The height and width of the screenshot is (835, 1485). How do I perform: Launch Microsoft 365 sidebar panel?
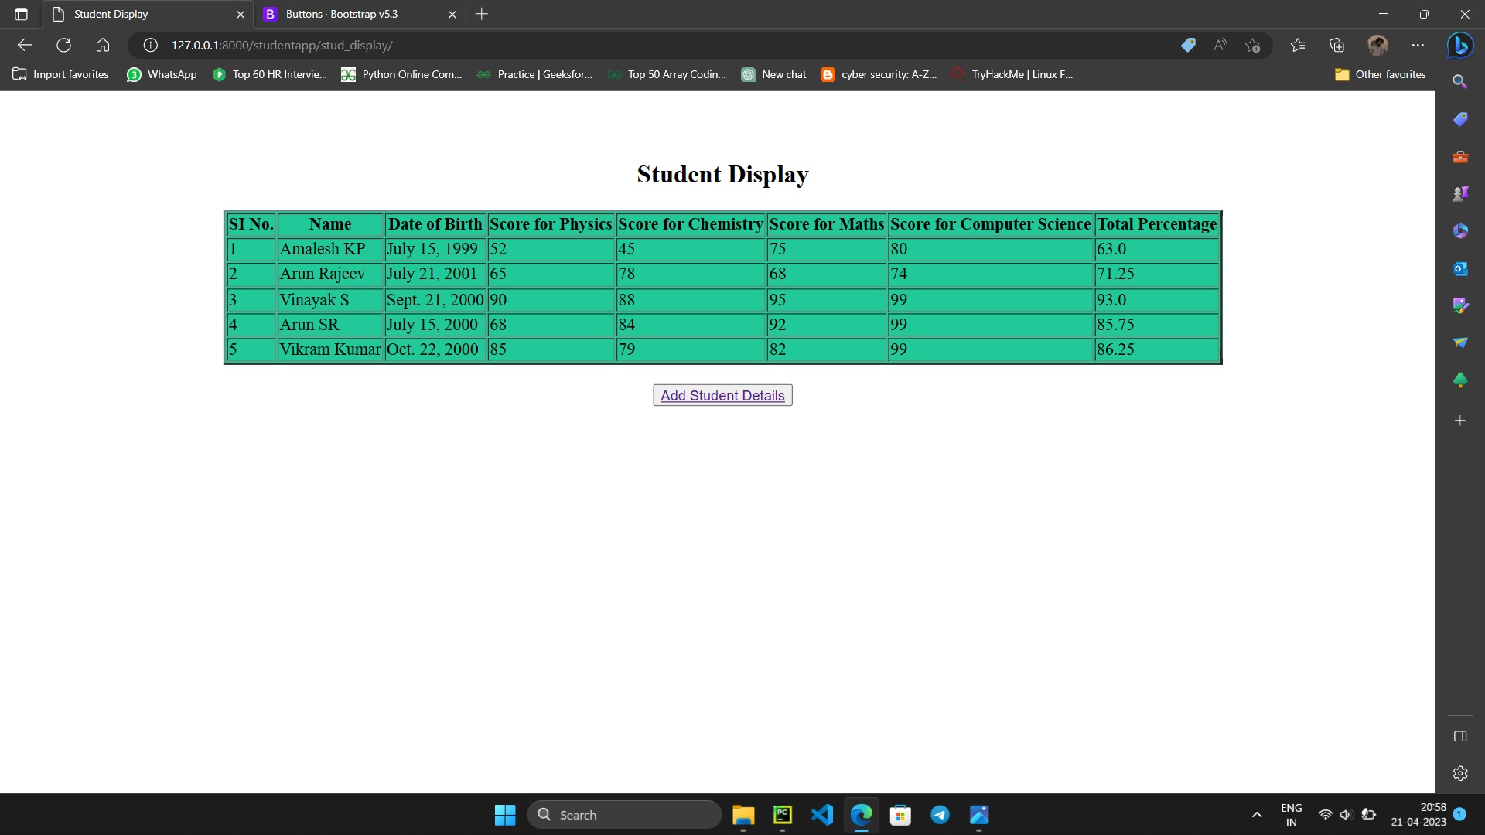pos(1460,230)
